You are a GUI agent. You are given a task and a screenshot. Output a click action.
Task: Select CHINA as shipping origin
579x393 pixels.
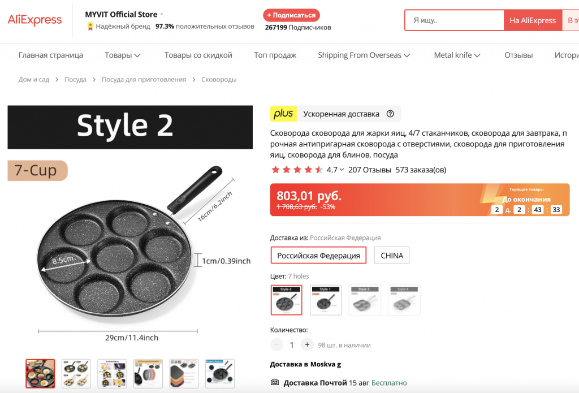point(392,256)
